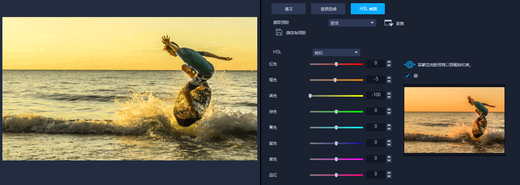Increase the 黃色 value with up arrow
The height and width of the screenshot is (185, 520).
[x=389, y=93]
